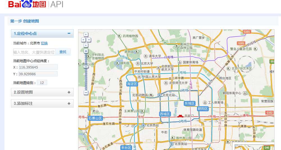Zoom in with the map plus button
Screen dimensions: 281x150
coord(86,51)
